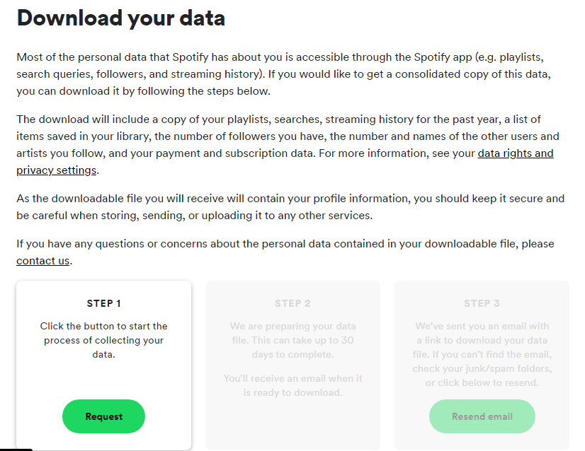Click the green Request button
This screenshot has width=585, height=451.
[x=103, y=416]
